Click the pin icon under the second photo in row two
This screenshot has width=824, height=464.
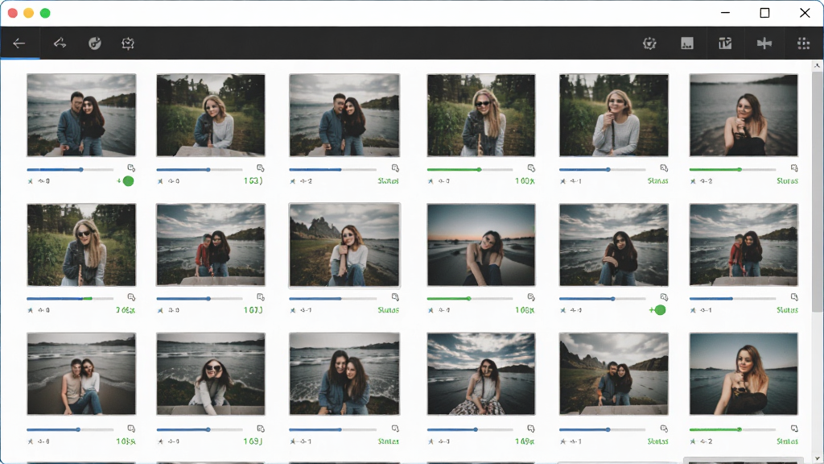[x=160, y=310]
